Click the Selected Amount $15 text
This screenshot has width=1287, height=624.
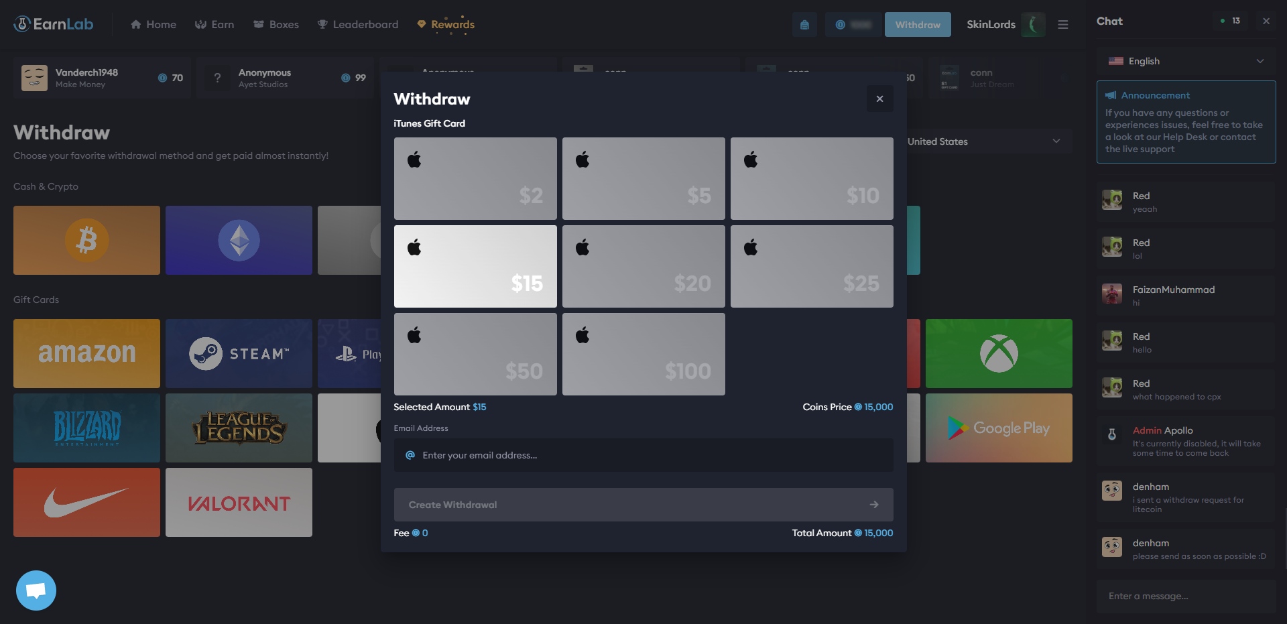coord(440,407)
